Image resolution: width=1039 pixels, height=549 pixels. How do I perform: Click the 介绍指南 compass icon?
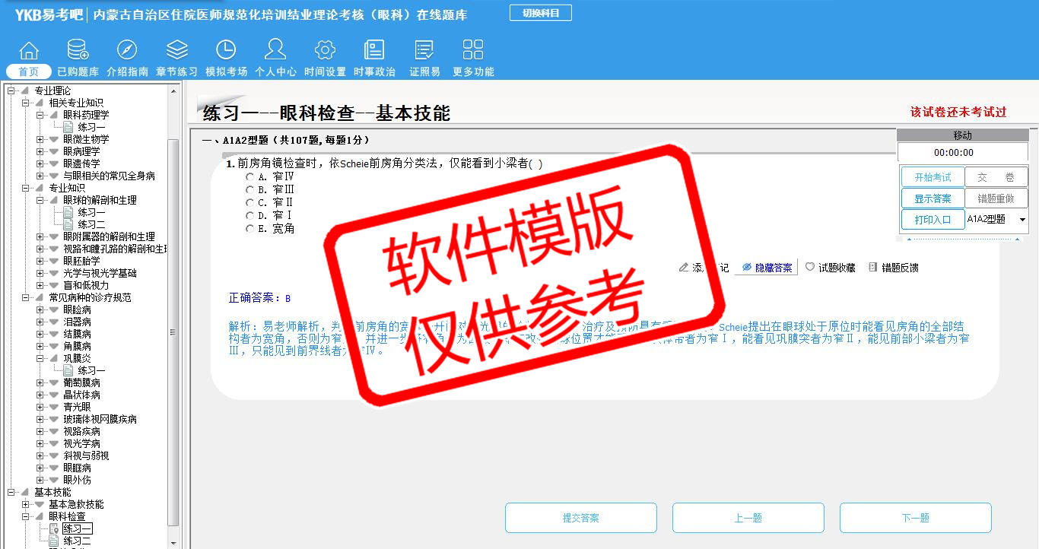pyautogui.click(x=127, y=51)
